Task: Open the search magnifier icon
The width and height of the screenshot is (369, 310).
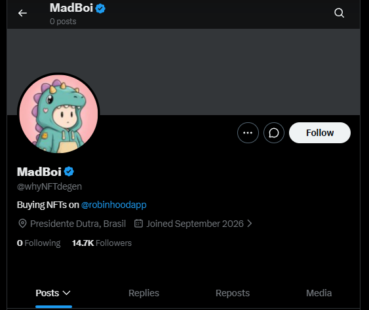Action: [339, 13]
